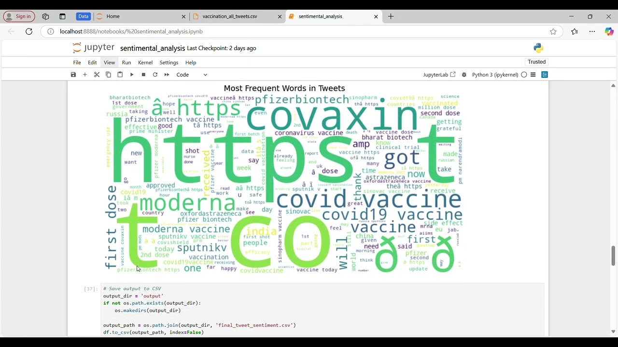Check the kernel status circle indicator
Screen dimensions: 618x347
pos(524,75)
